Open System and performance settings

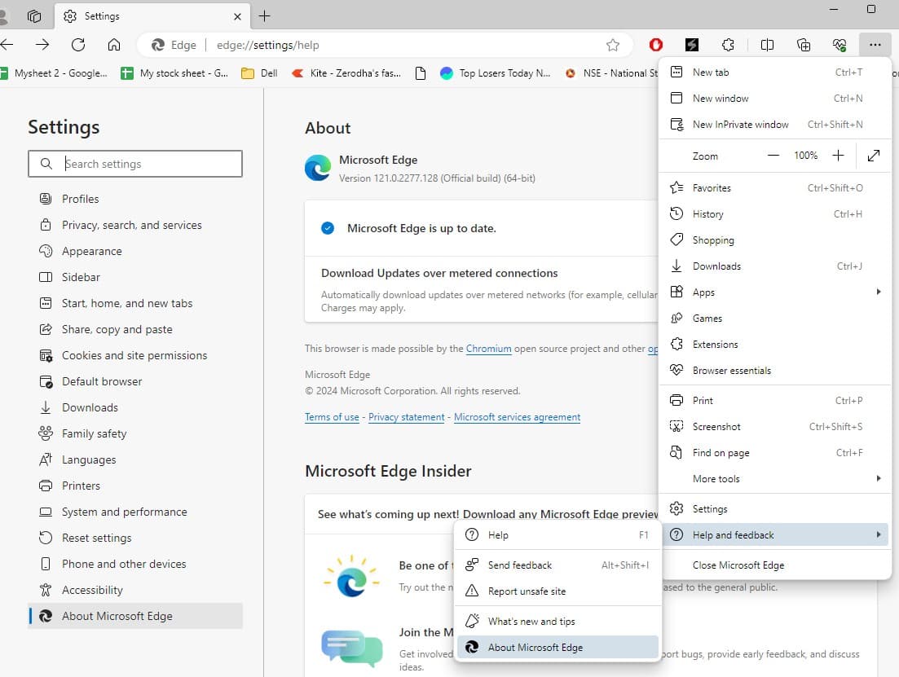tap(135, 512)
